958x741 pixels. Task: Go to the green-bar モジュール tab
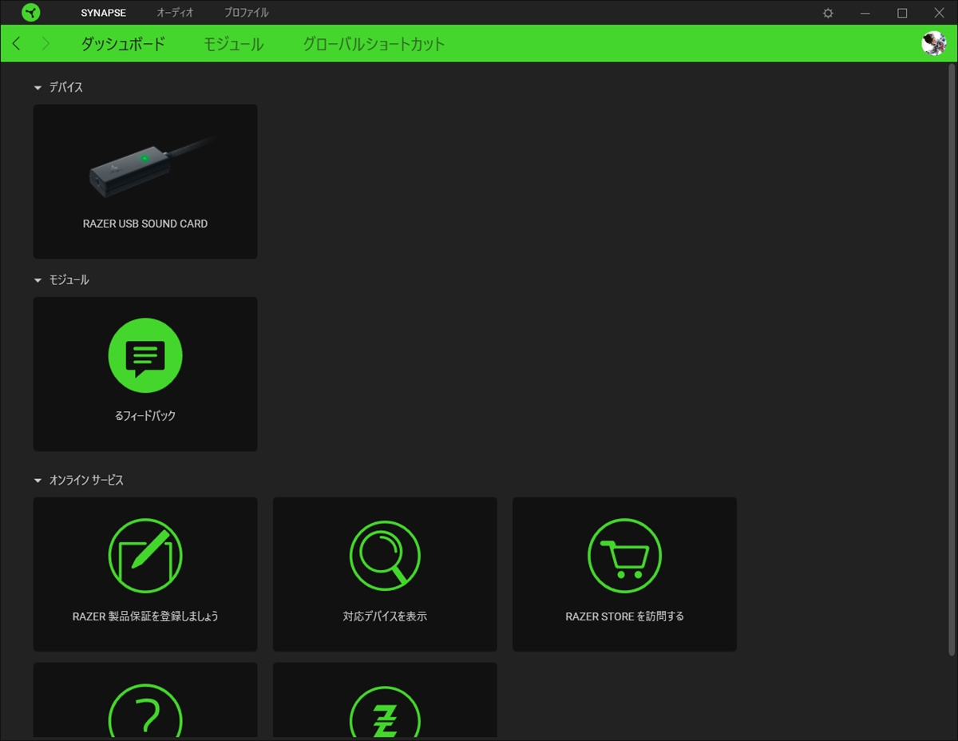pyautogui.click(x=233, y=44)
